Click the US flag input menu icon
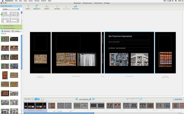The height and width of the screenshot is (114, 184). [x=176, y=1]
